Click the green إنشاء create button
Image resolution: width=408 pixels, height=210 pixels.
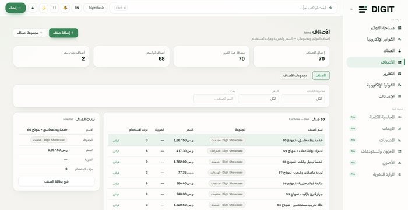tap(16, 8)
